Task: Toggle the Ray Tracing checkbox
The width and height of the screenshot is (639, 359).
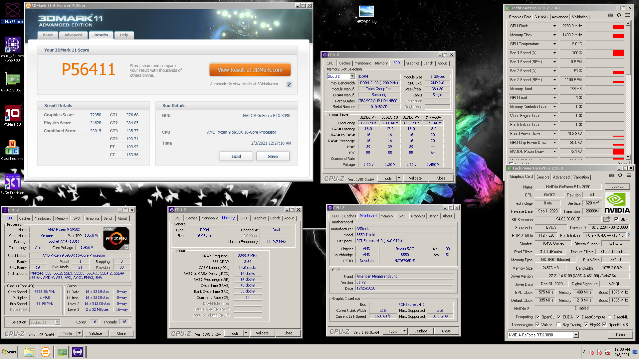Action: [x=558, y=324]
